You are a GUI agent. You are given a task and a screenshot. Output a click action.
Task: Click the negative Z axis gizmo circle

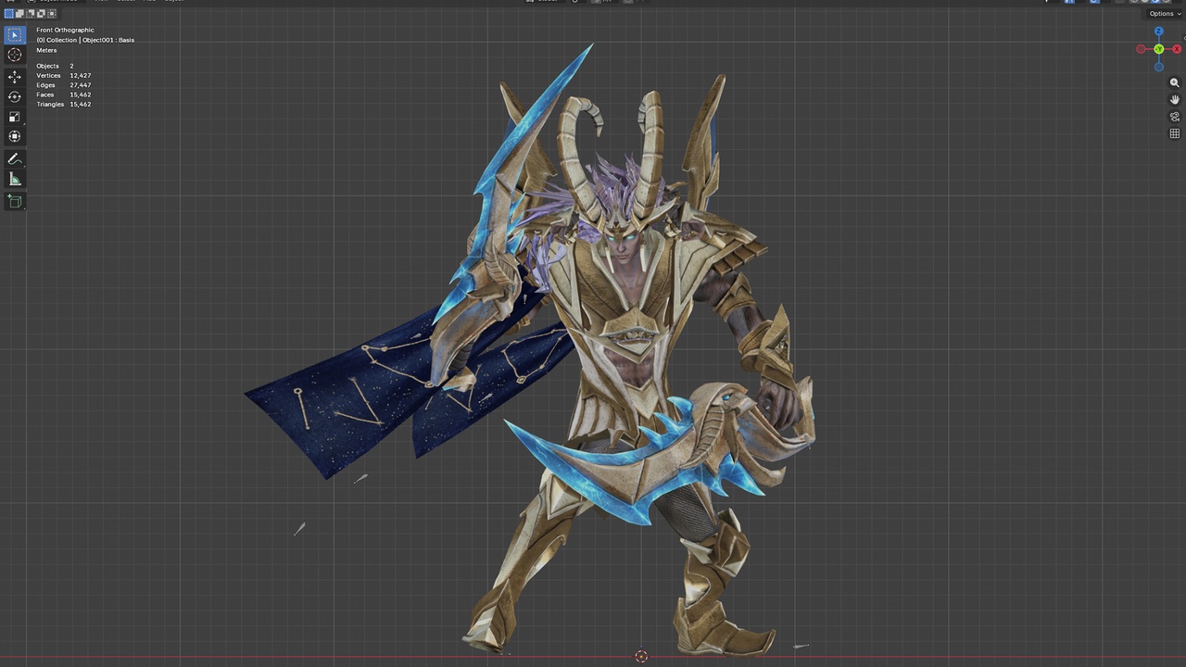1158,67
